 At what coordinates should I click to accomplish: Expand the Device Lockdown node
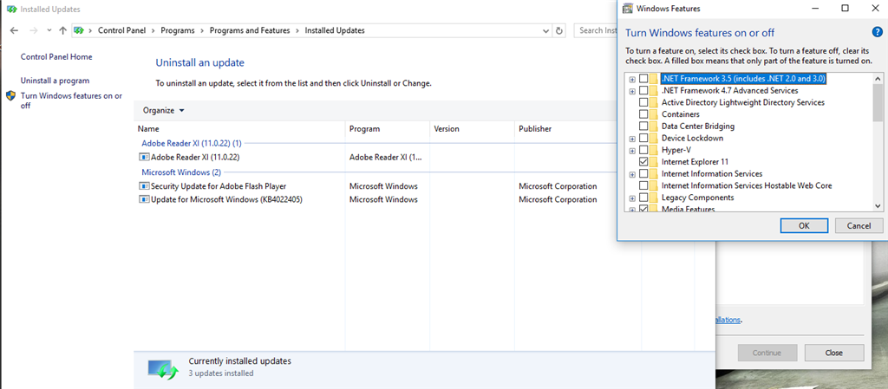click(x=632, y=139)
